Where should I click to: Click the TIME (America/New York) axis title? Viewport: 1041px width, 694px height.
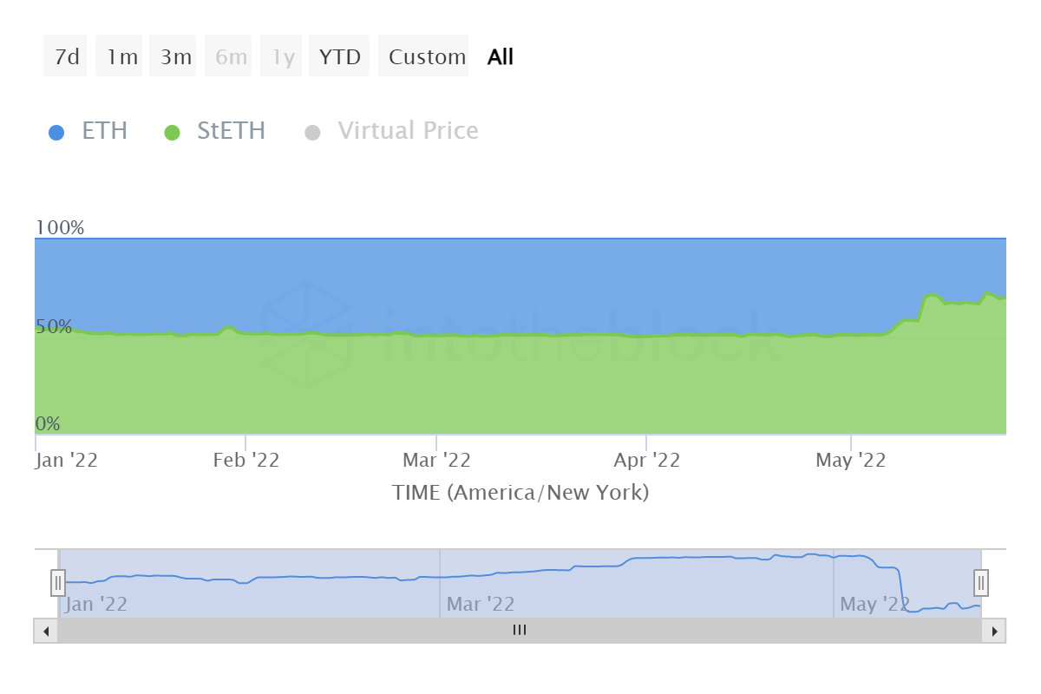pyautogui.click(x=520, y=493)
